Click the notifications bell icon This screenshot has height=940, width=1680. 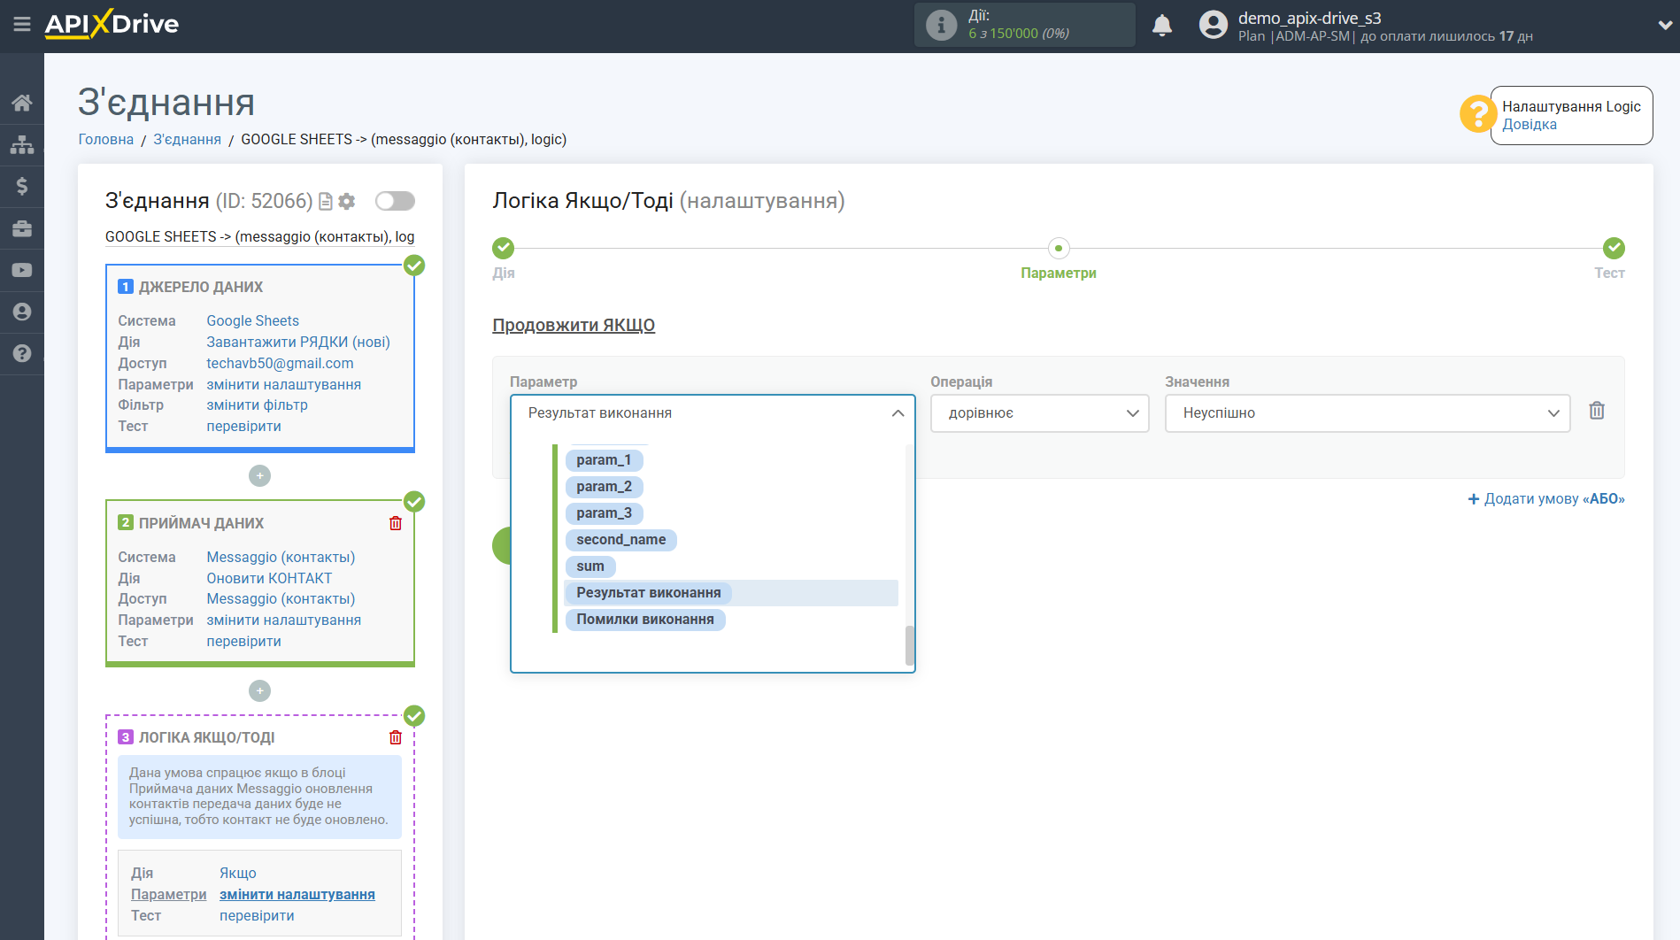[1161, 26]
